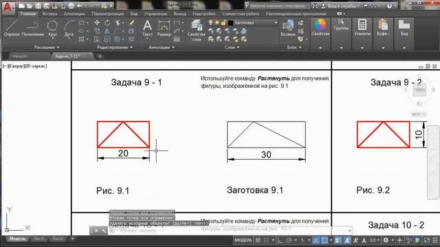Choose the Erase tool
Screen dimensions: 440x247
pos(131,23)
